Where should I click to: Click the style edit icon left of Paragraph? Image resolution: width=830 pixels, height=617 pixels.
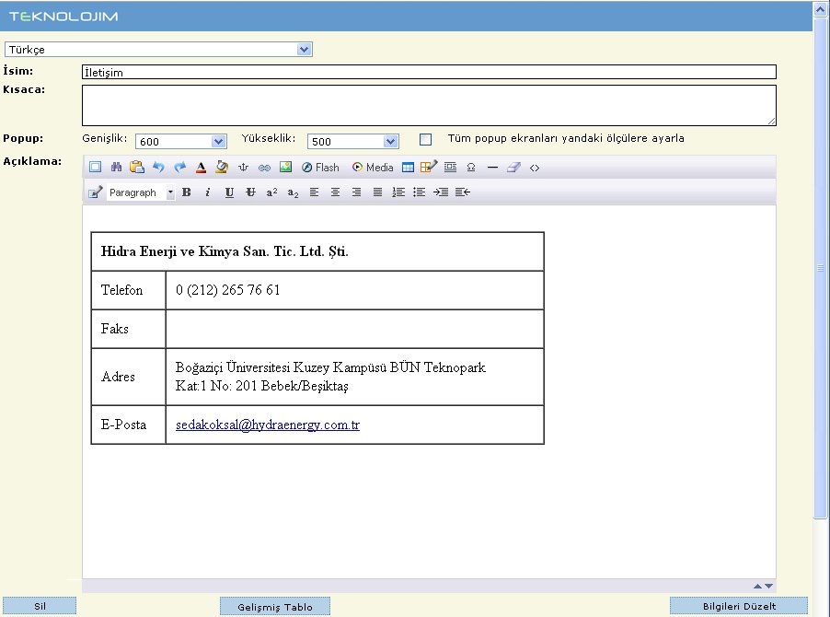click(x=95, y=192)
